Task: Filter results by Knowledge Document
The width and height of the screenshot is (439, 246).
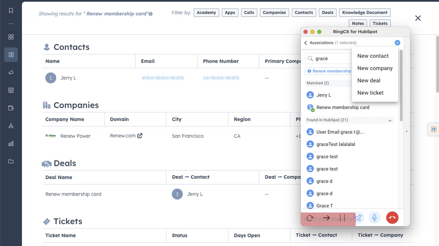Action: click(365, 13)
